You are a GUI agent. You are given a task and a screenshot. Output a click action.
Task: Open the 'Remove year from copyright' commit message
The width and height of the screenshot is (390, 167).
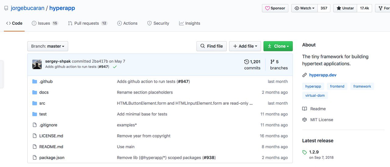144,136
